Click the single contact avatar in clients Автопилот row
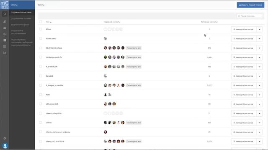Viewport: 268px width, 150px height. tap(106, 132)
